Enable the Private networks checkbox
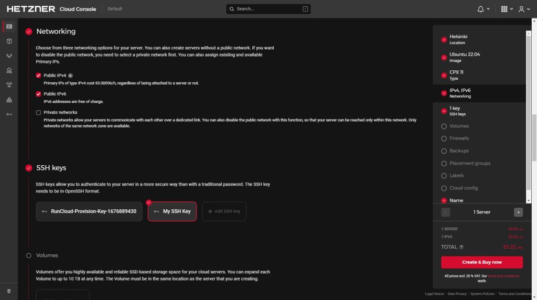The width and height of the screenshot is (537, 300). coord(38,112)
